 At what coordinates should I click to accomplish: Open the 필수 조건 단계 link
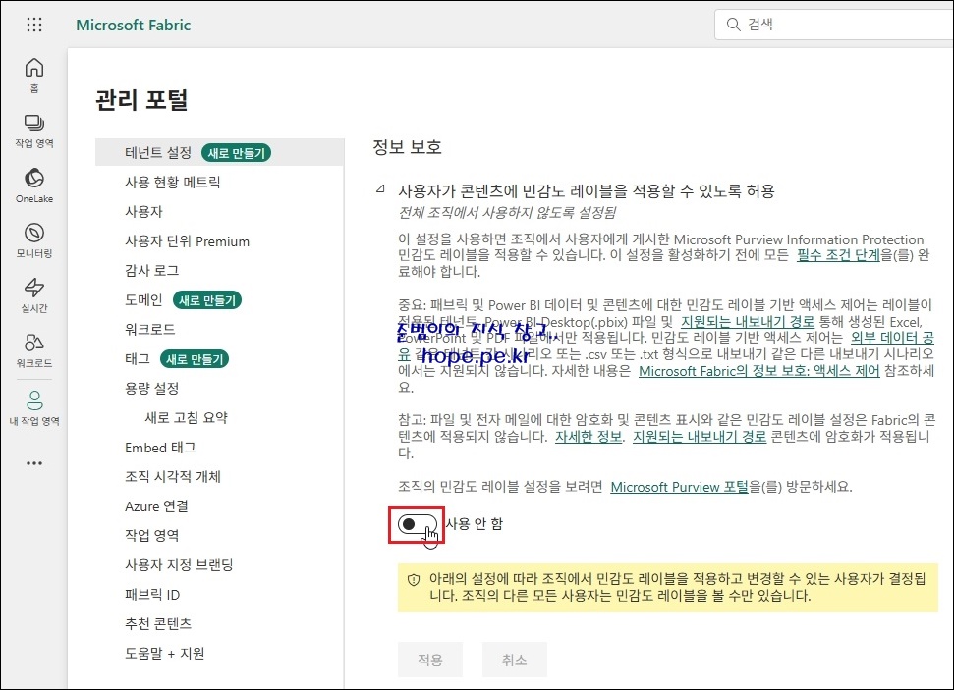click(838, 255)
